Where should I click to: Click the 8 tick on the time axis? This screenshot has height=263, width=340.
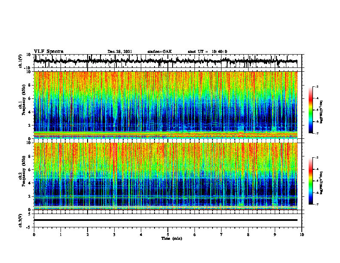pos(248,235)
